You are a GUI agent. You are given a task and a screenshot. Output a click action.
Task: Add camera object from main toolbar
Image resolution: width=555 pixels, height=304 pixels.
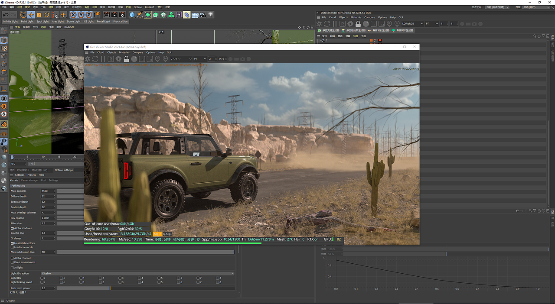[202, 15]
